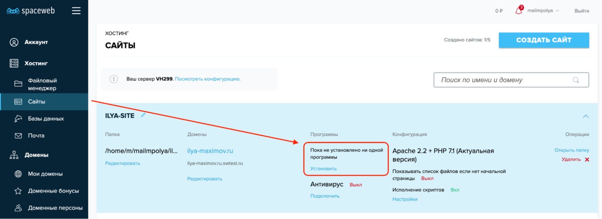Image resolution: width=602 pixels, height=219 pixels.
Task: Click the hamburger menu icon
Action: [x=76, y=11]
